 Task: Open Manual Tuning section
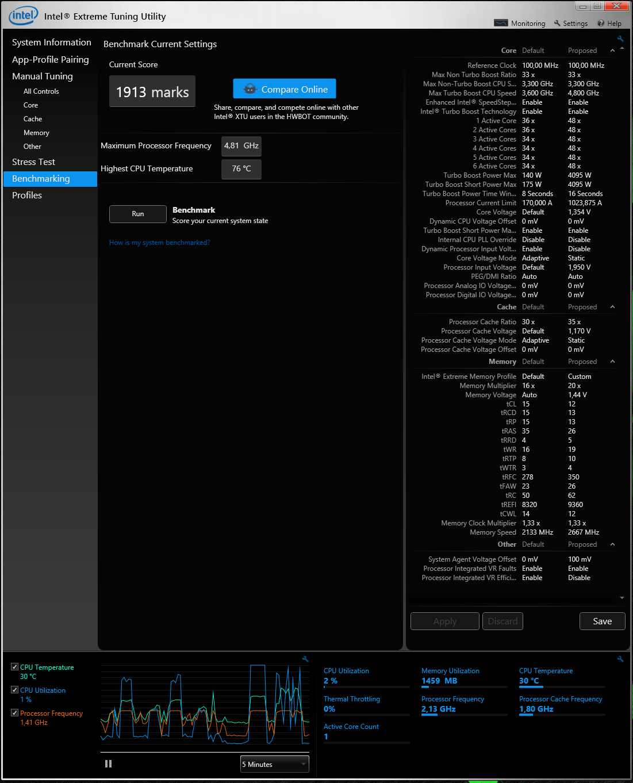[x=42, y=76]
